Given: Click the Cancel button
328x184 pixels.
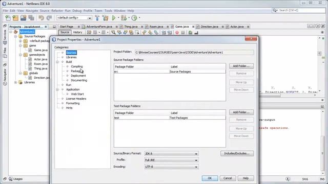Looking at the screenshot, I should point(228,178).
